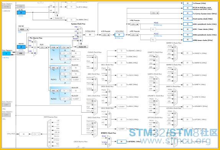Open the PLLM divider dropdown
Image resolution: width=220 pixels, height=150 pixels.
pyautogui.click(x=43, y=47)
